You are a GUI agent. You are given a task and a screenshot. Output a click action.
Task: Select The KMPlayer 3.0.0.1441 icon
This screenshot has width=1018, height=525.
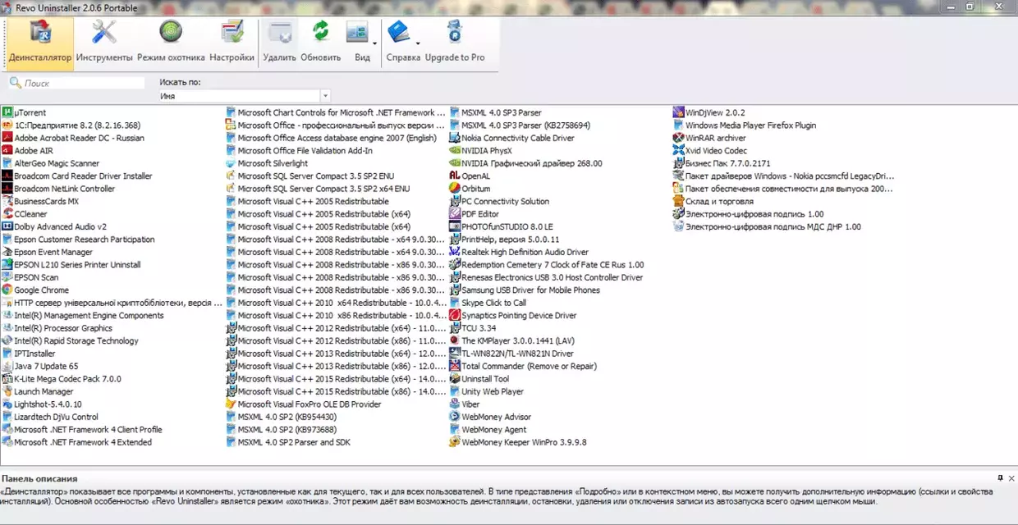455,340
